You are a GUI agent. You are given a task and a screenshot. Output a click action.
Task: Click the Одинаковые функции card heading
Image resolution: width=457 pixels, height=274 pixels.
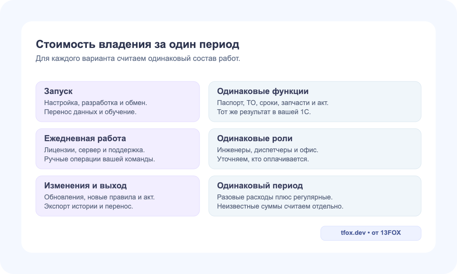263,91
